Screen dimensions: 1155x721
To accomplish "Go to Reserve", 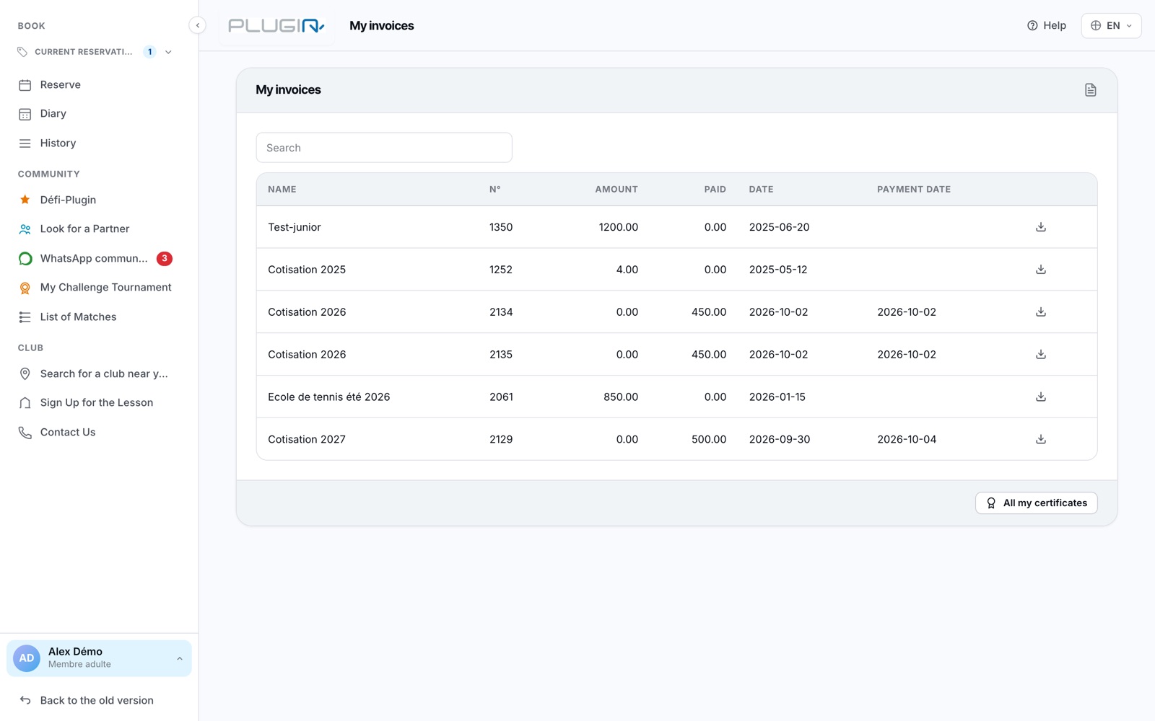I will click(x=61, y=85).
